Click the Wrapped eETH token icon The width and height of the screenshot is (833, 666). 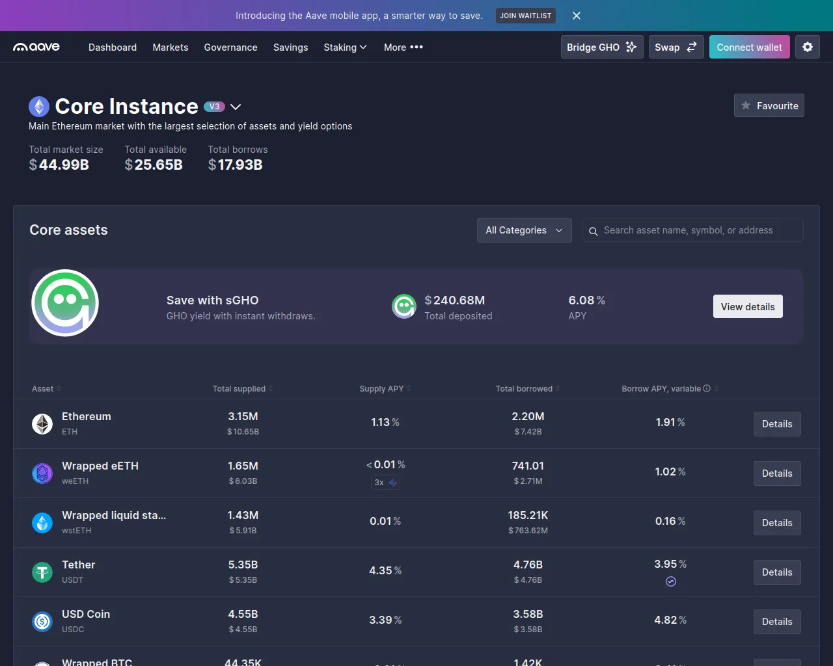(42, 473)
